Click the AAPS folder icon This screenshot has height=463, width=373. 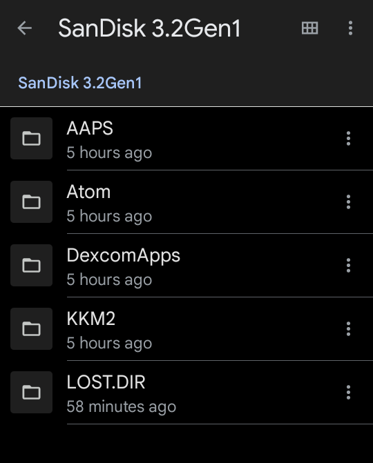pyautogui.click(x=31, y=139)
